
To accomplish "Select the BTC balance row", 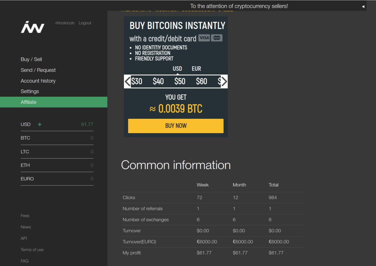I will click(57, 138).
